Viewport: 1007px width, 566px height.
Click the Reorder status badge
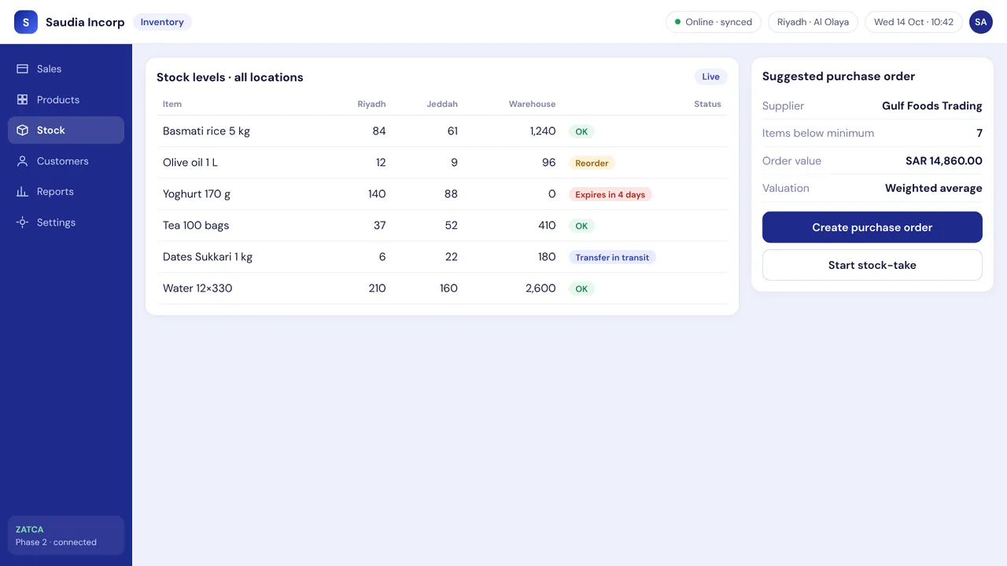pyautogui.click(x=592, y=164)
